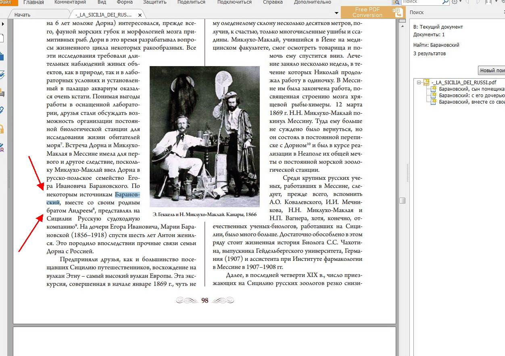This screenshot has width=505, height=356.
Task: Open result 'Барановский: с его дочерью'
Action: (x=472, y=95)
